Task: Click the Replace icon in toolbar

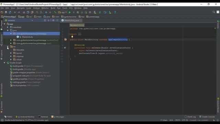Action: pyautogui.click(x=41, y=12)
